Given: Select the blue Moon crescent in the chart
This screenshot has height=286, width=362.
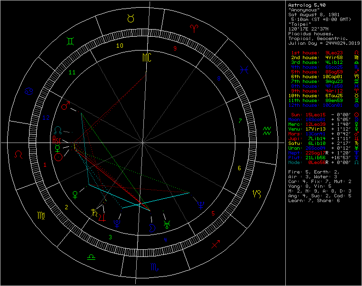Looking at the screenshot, I should (152, 227).
